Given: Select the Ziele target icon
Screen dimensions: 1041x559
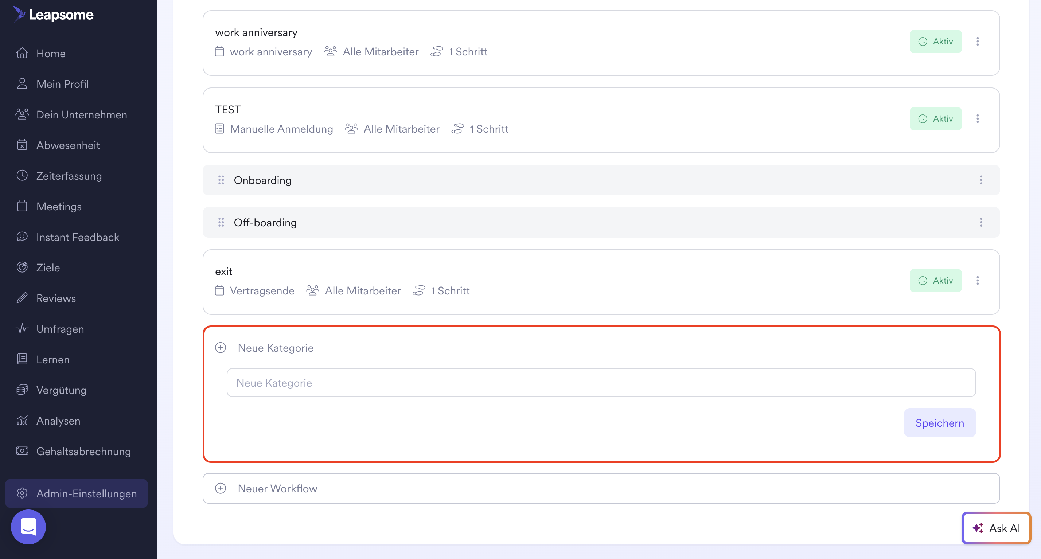Looking at the screenshot, I should (x=22, y=267).
